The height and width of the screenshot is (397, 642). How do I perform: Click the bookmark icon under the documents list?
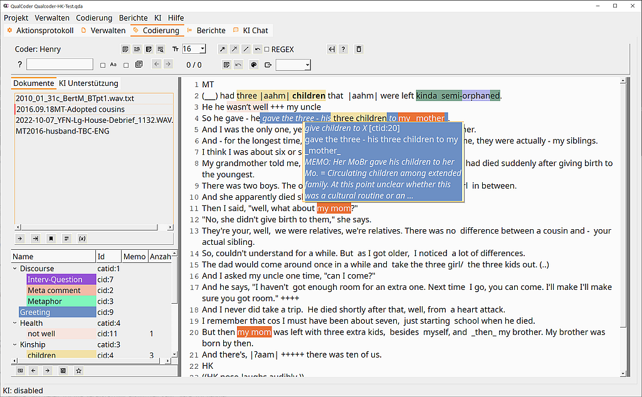[x=51, y=239]
